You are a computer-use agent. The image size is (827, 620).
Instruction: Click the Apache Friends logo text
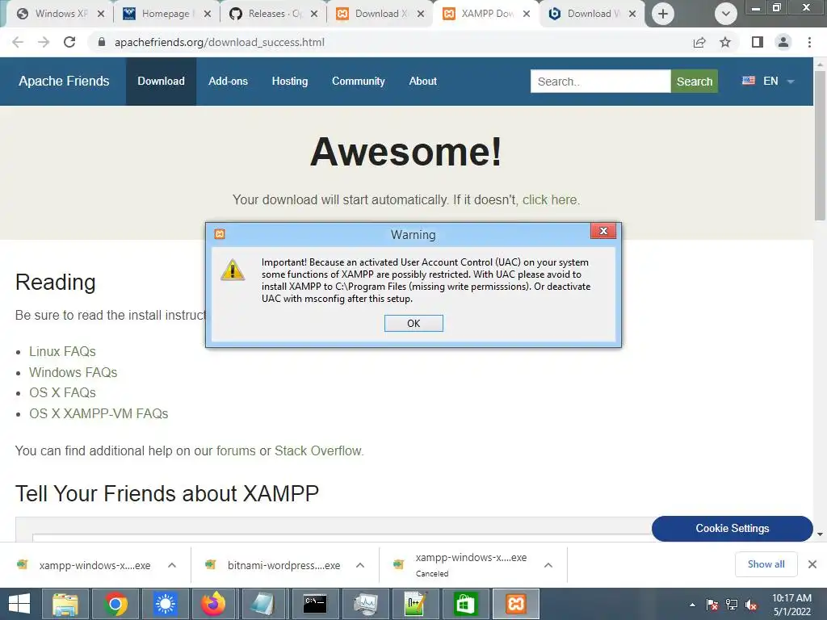click(64, 82)
